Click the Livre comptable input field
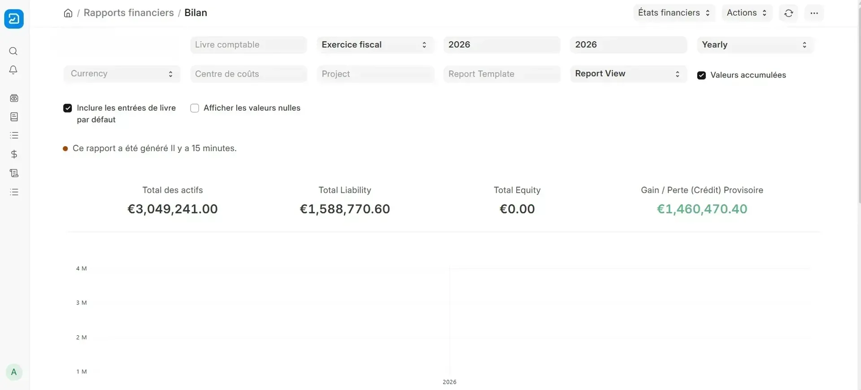The height and width of the screenshot is (390, 861). click(248, 45)
